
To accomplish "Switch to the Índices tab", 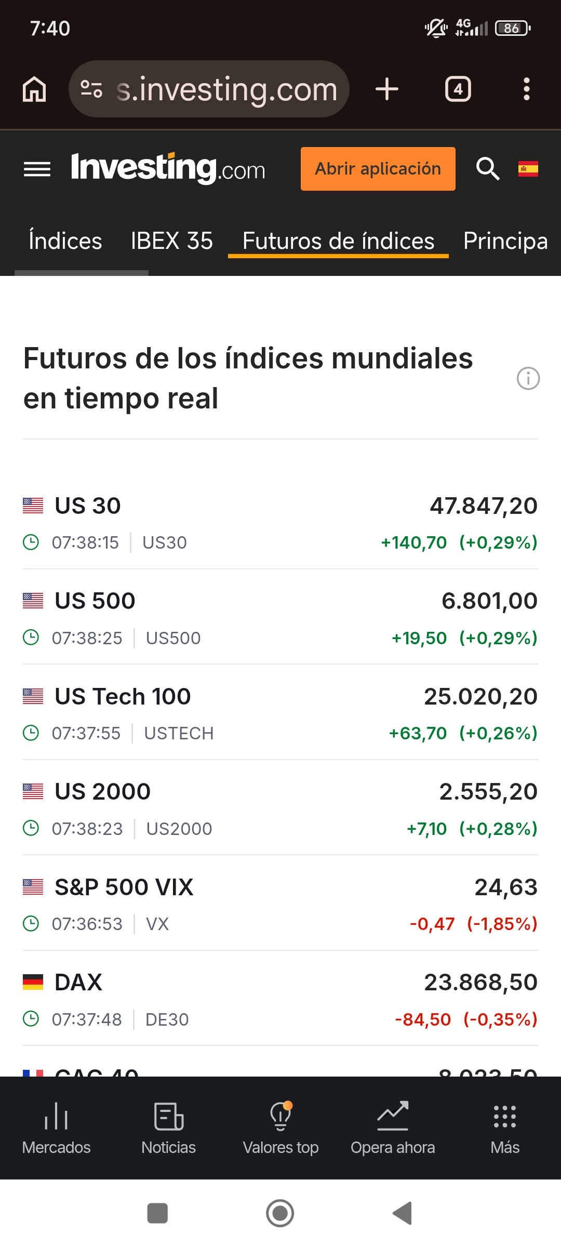I will tap(65, 241).
